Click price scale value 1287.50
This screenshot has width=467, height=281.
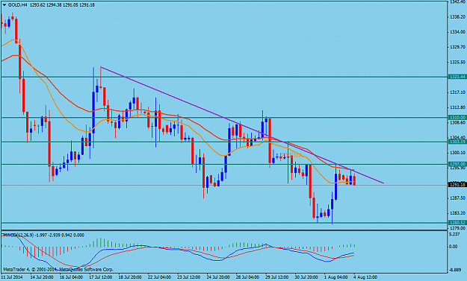point(457,198)
